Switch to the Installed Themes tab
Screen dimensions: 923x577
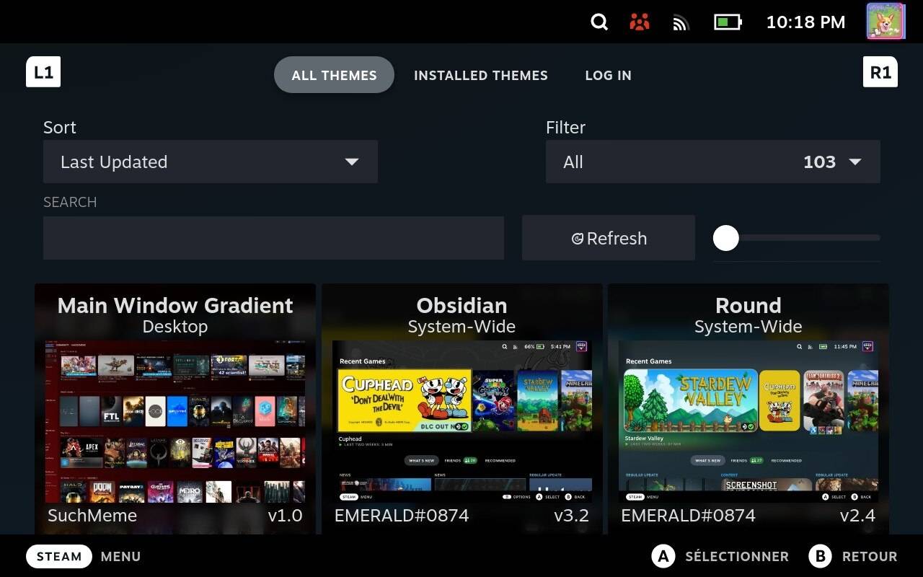(481, 75)
